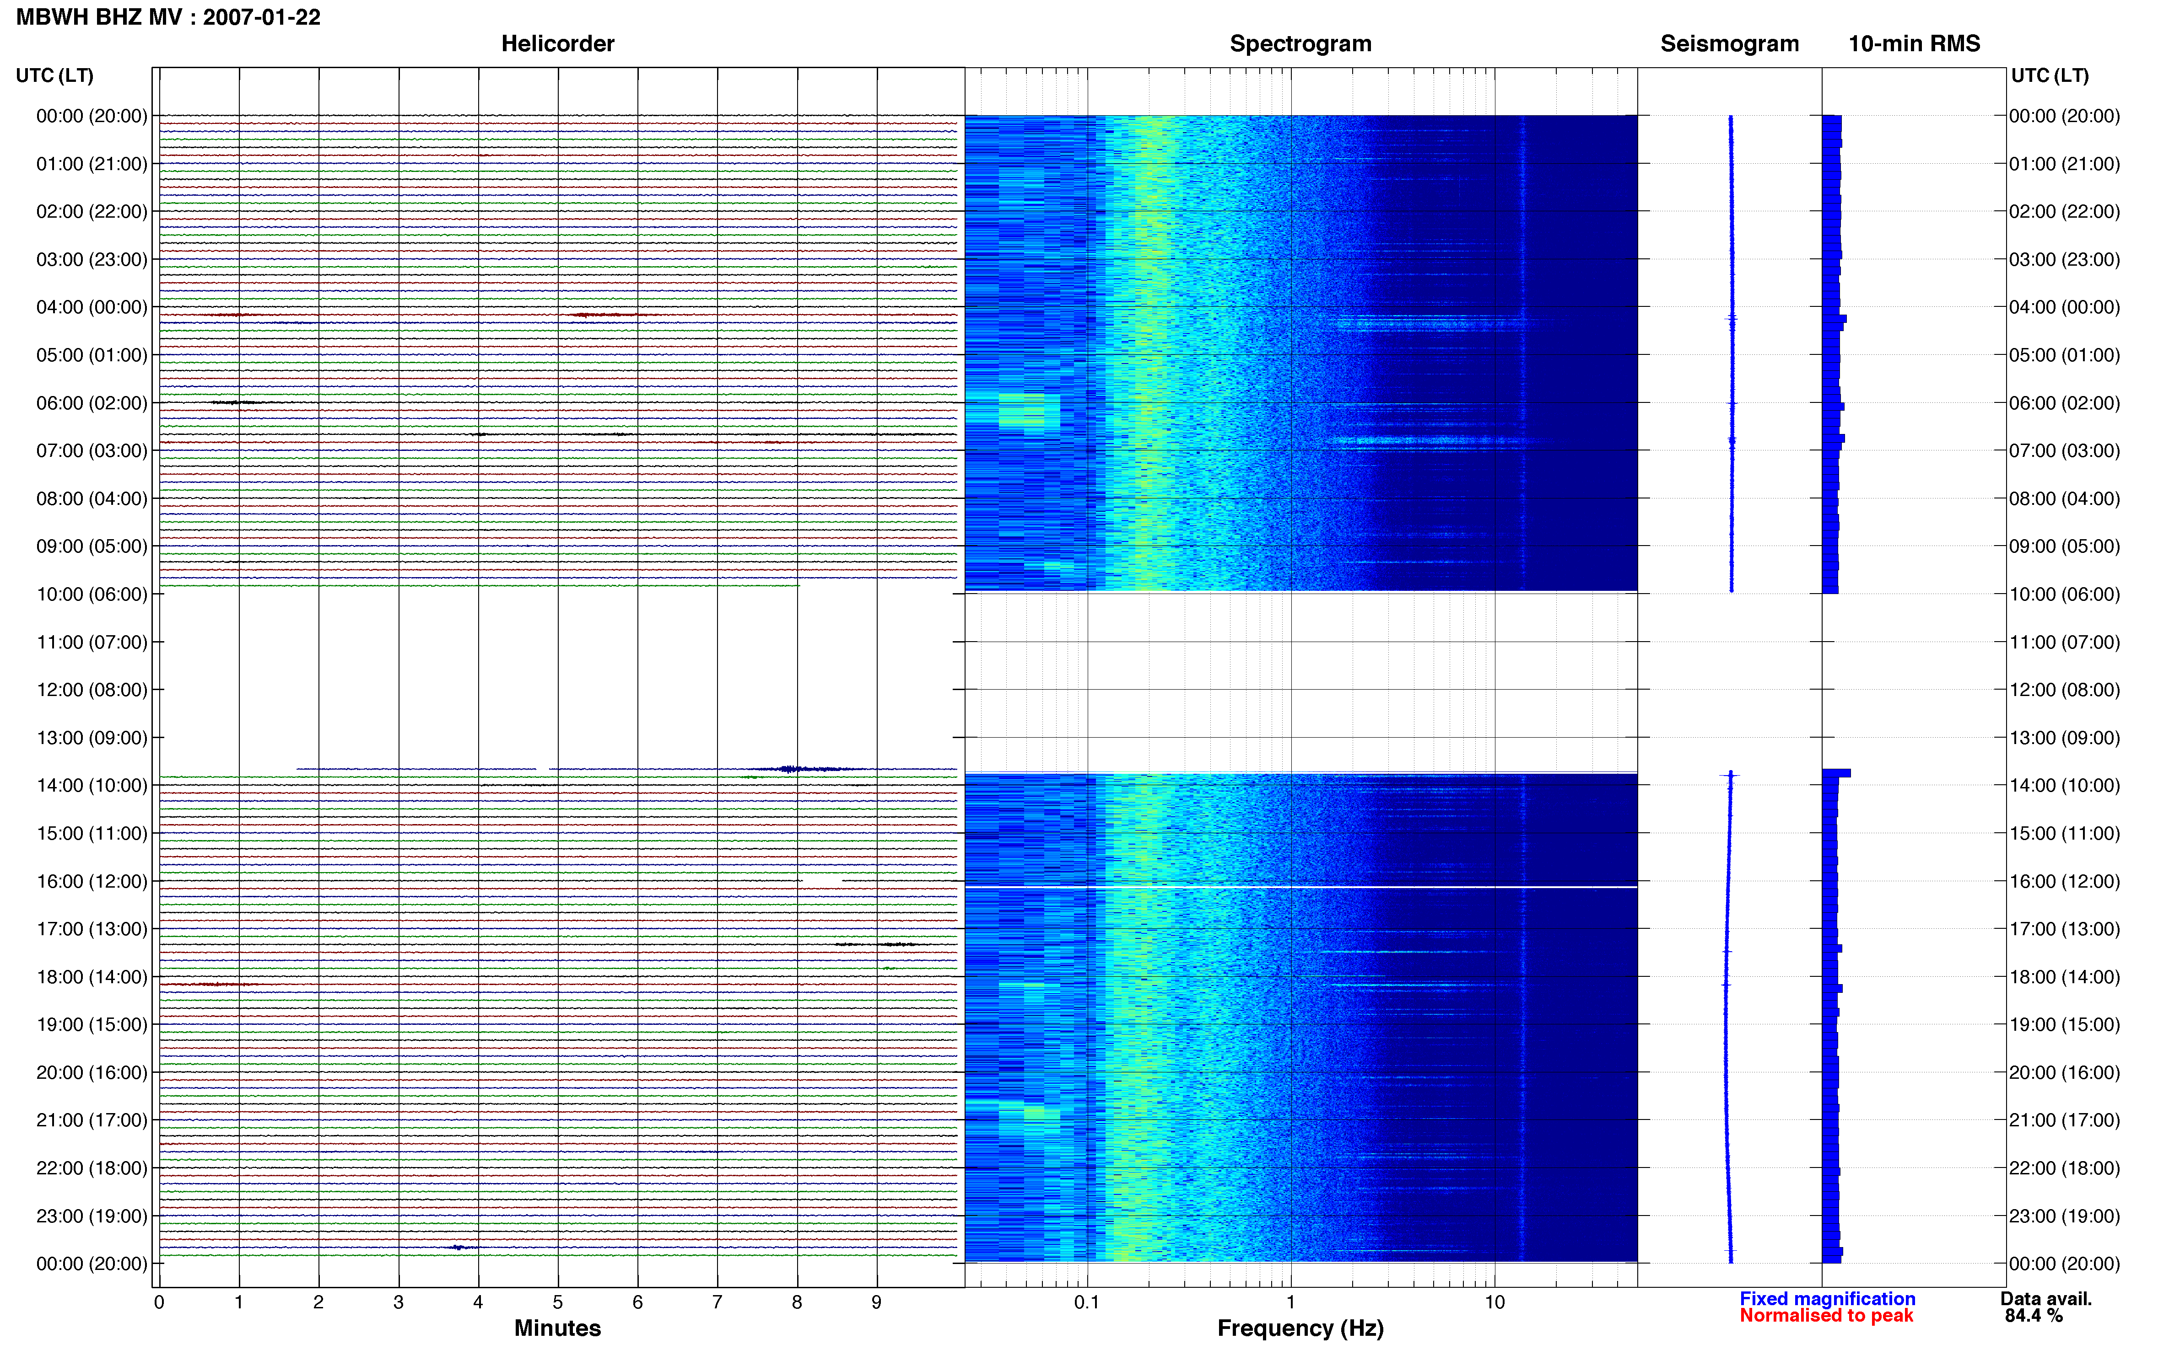Viewport: 2169px width, 1355px height.
Task: Click "22:00 (18:00)" on the helicorder time axis
Action: (92, 1168)
